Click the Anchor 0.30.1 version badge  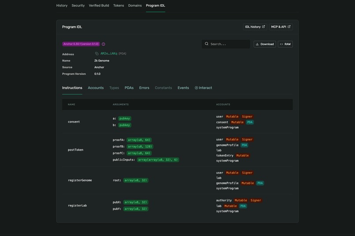click(x=81, y=44)
